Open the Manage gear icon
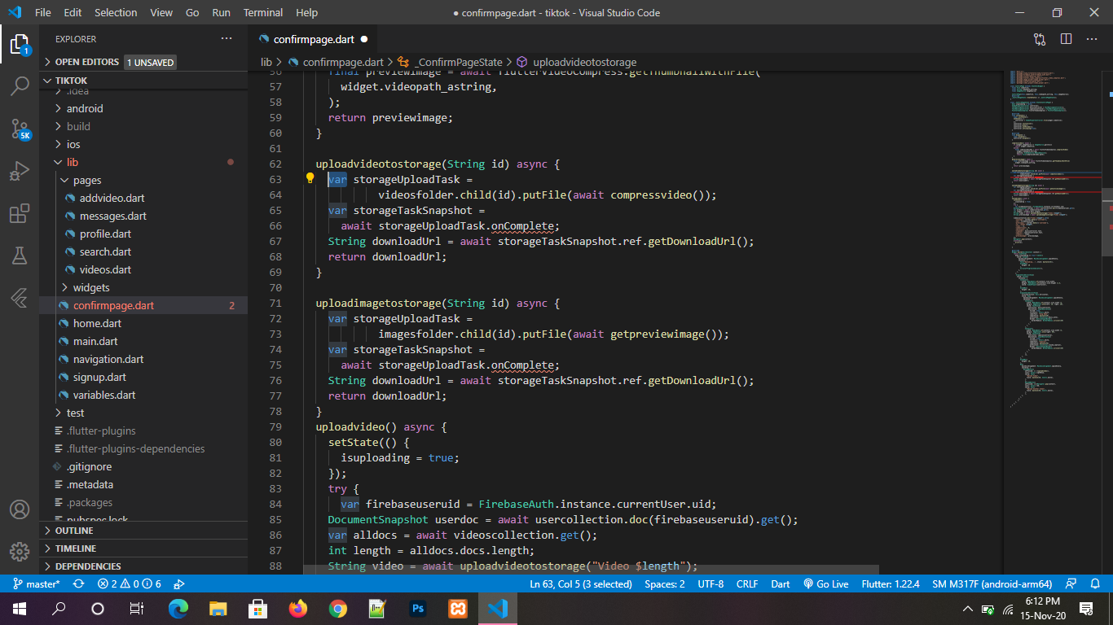This screenshot has height=625, width=1113. [20, 552]
